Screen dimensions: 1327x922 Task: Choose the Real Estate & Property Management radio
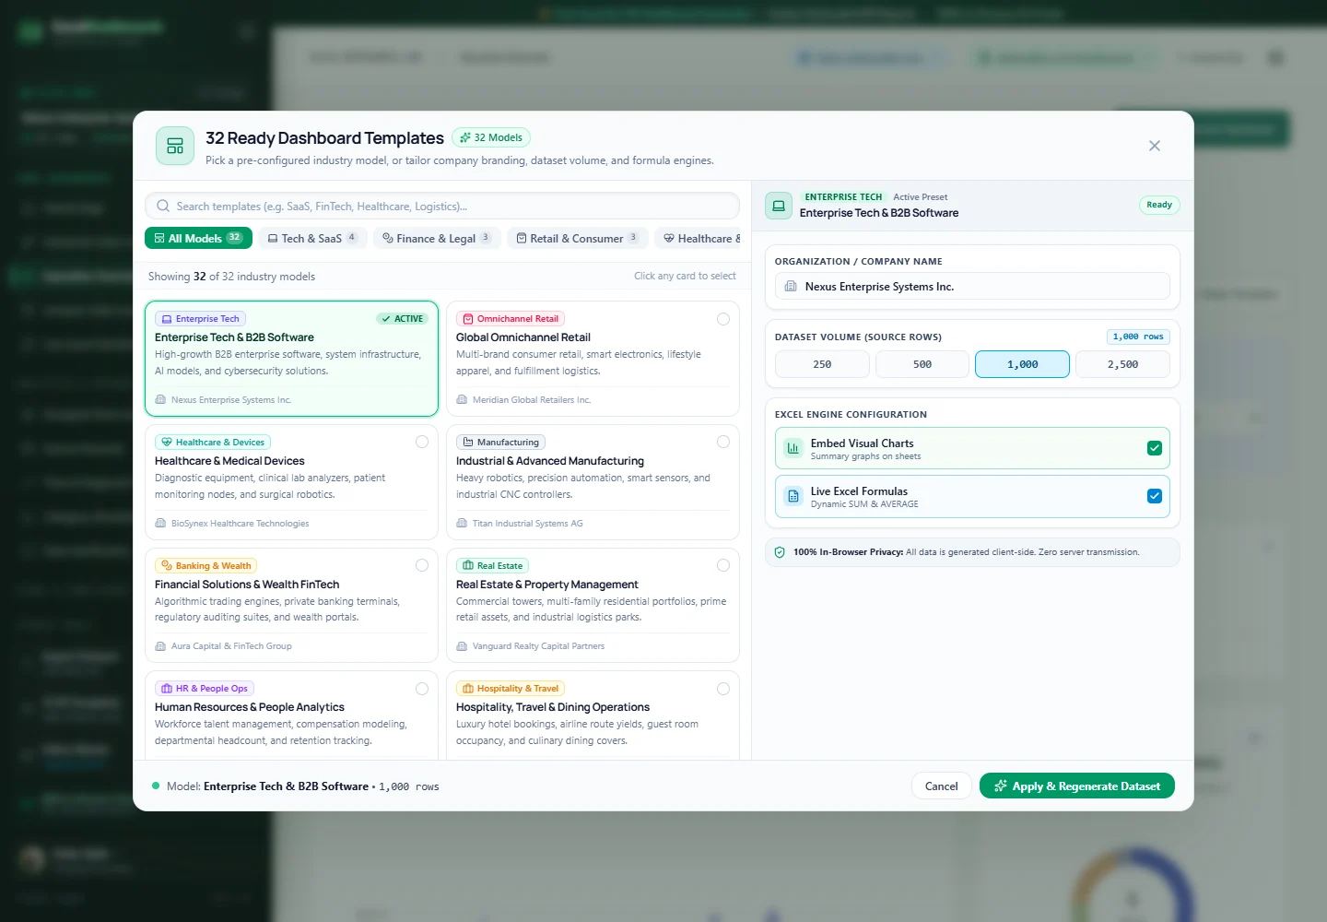tap(723, 565)
